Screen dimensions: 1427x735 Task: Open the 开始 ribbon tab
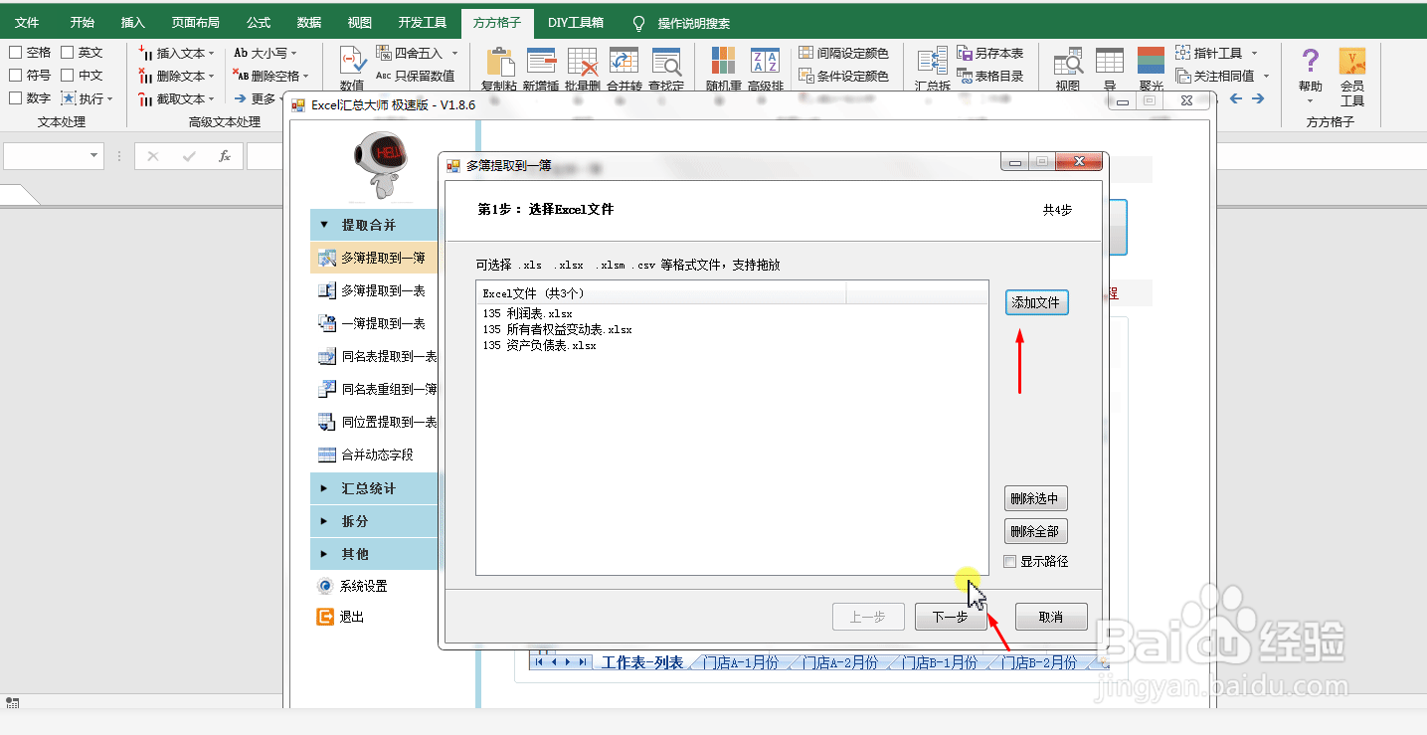83,23
